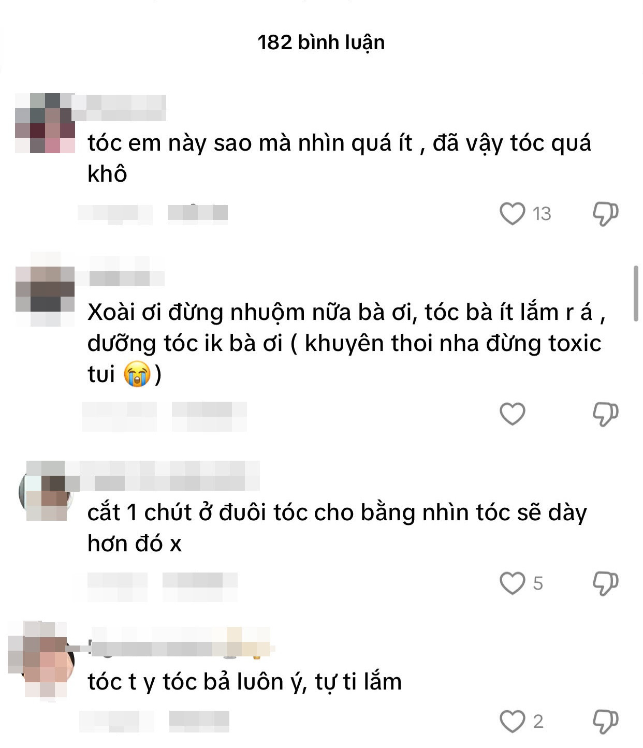Viewport: 643px width, 748px height.
Task: Click the "182 bình luận" header
Action: pos(321,42)
